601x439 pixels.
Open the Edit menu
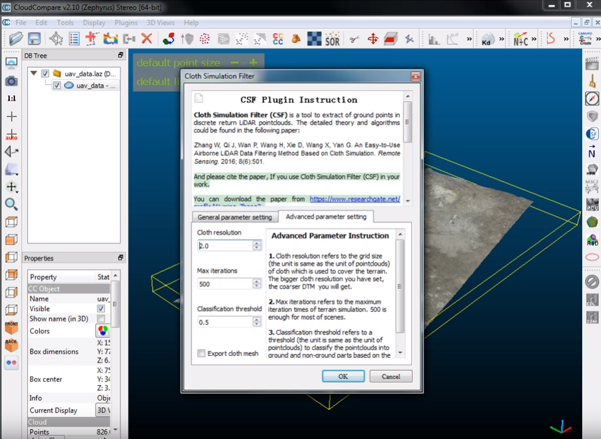(x=41, y=23)
